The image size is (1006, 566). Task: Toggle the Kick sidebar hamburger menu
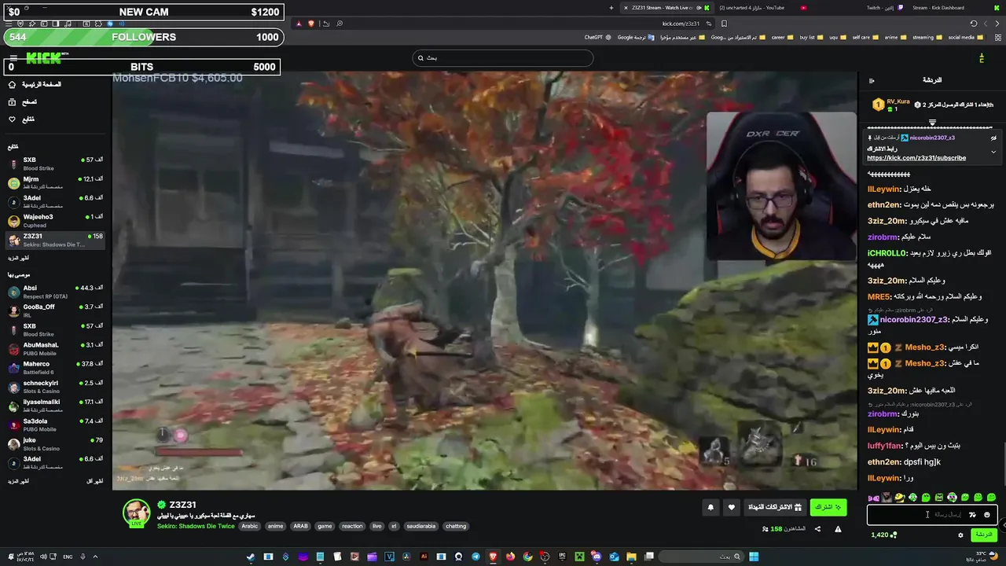13,57
